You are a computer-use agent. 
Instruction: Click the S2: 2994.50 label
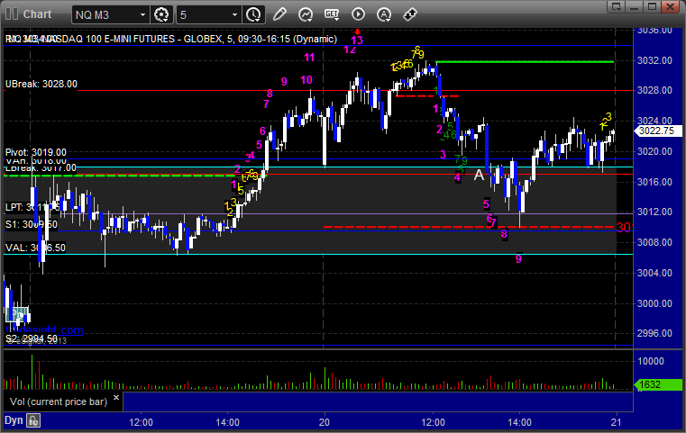(x=31, y=339)
